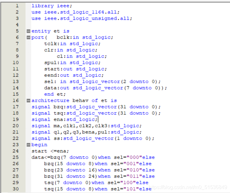Click line number 30 in the gutter
Viewport: 230px width, 193px height.
[x=16, y=189]
